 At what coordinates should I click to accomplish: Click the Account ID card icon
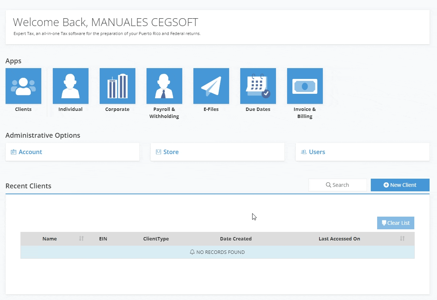point(14,152)
